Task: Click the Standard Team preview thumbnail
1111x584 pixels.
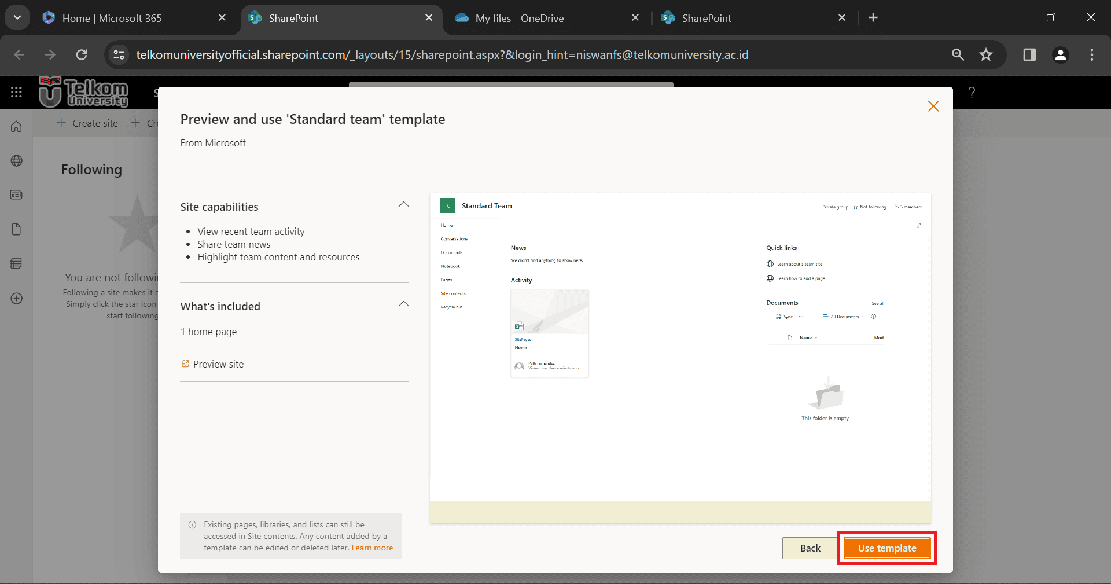Action: [x=680, y=358]
